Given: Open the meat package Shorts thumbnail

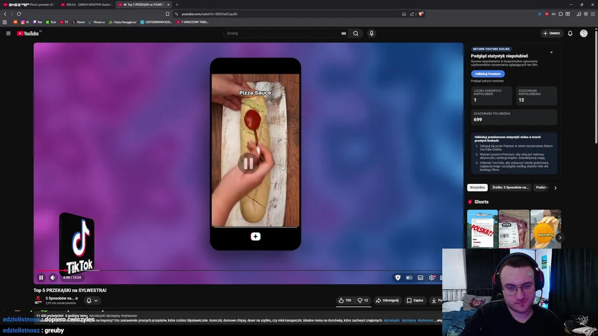Looking at the screenshot, I should point(514,229).
